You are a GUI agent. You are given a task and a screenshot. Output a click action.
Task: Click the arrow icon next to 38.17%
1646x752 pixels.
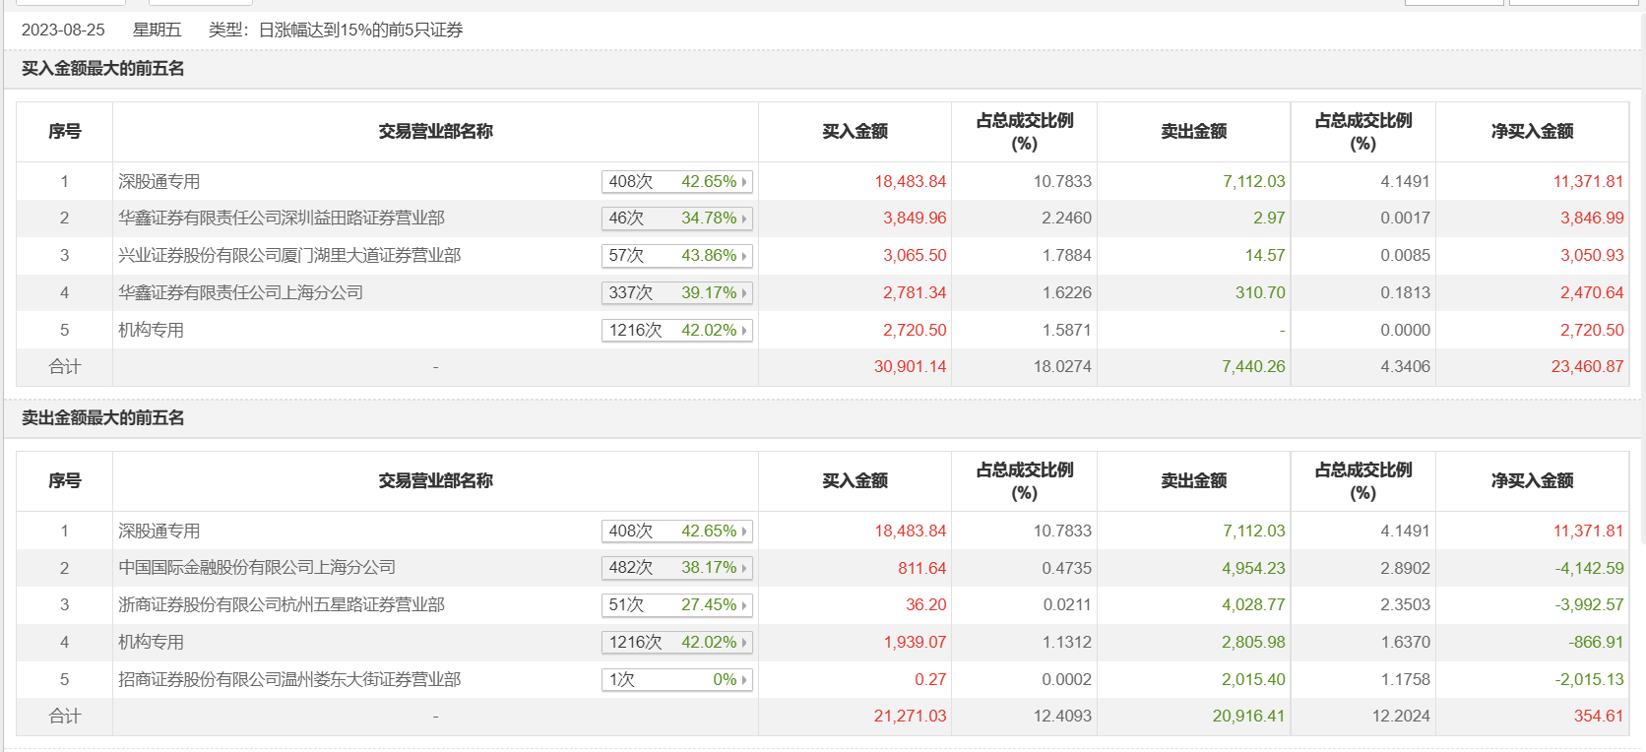tap(744, 568)
